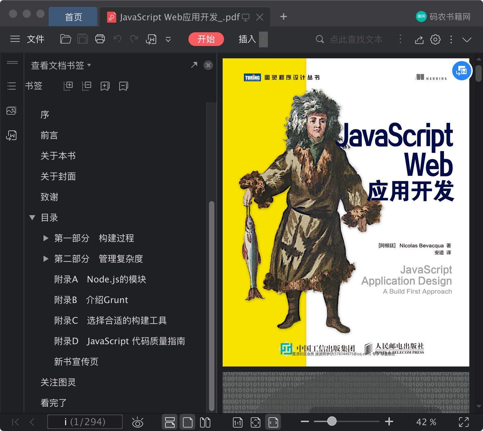Viewport: 483px width, 431px height.
Task: Click the page number field i (1/294)
Action: pyautogui.click(x=85, y=422)
